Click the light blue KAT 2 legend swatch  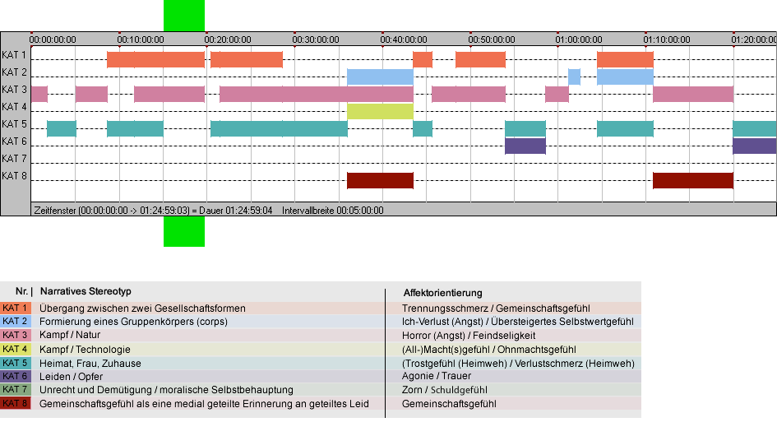pyautogui.click(x=16, y=322)
